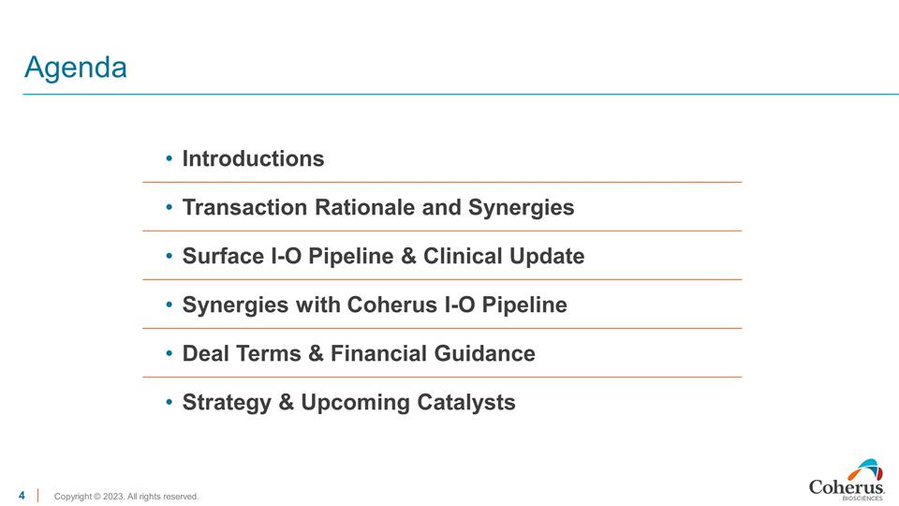Select Surface I-O Pipeline & Clinical Update
Screen dimensions: 899x506
point(383,257)
